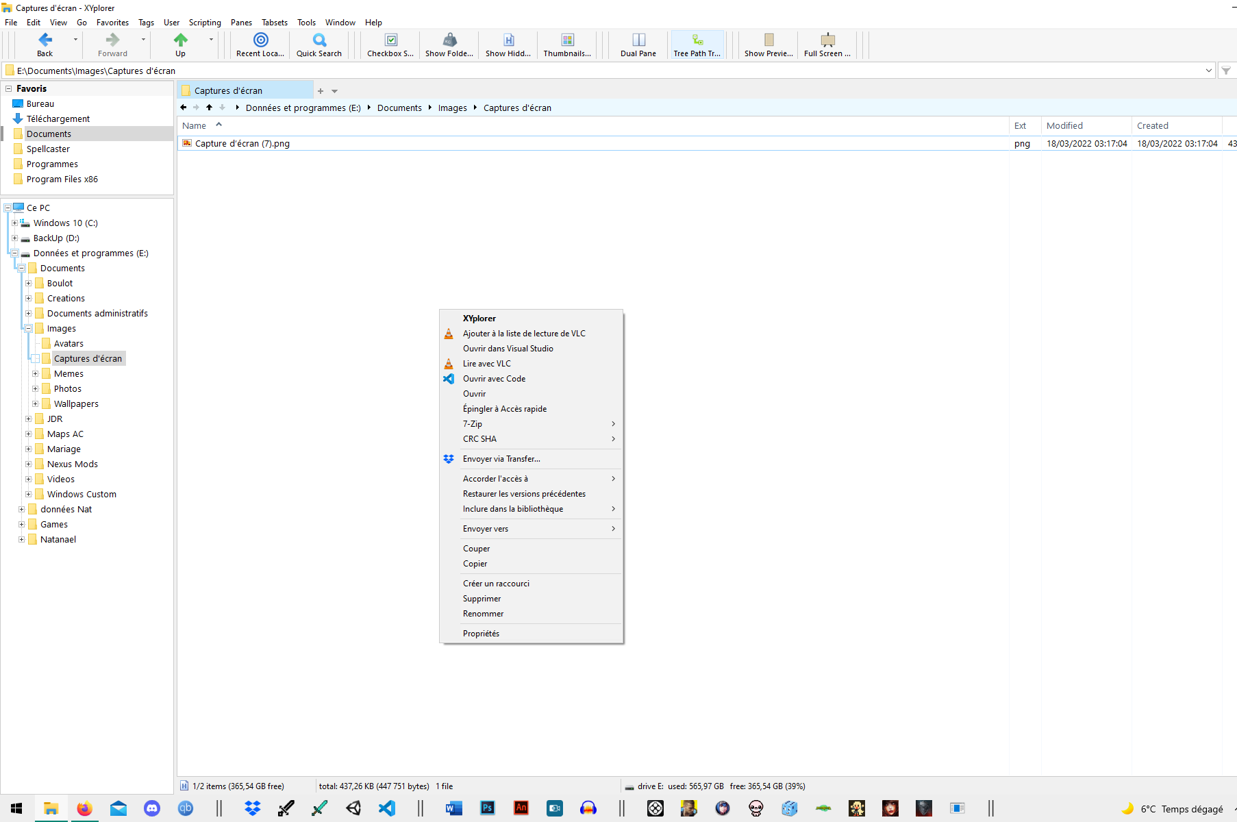Click the filter funnel icon by address bar
Viewport: 1237px width, 822px height.
[1226, 71]
